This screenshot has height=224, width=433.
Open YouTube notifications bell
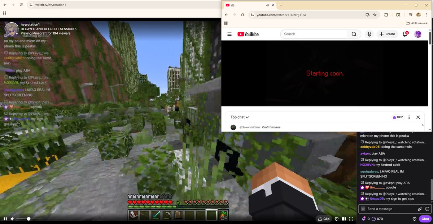click(405, 34)
